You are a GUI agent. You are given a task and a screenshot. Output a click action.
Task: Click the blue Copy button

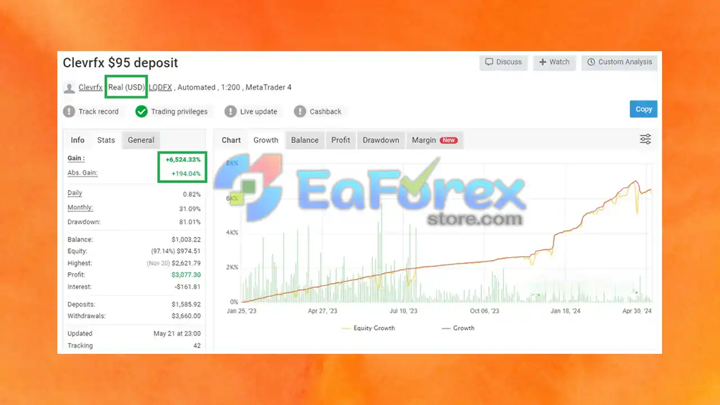[643, 109]
